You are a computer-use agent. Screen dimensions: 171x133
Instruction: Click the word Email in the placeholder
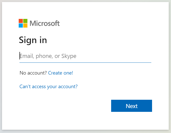click(x=27, y=56)
